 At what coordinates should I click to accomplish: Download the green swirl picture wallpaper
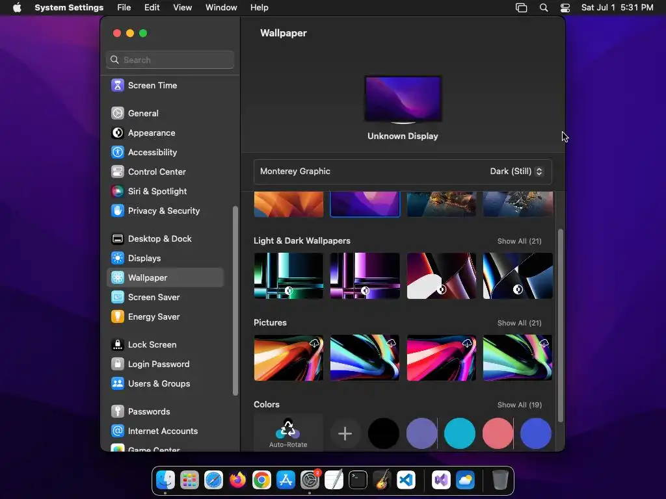544,343
